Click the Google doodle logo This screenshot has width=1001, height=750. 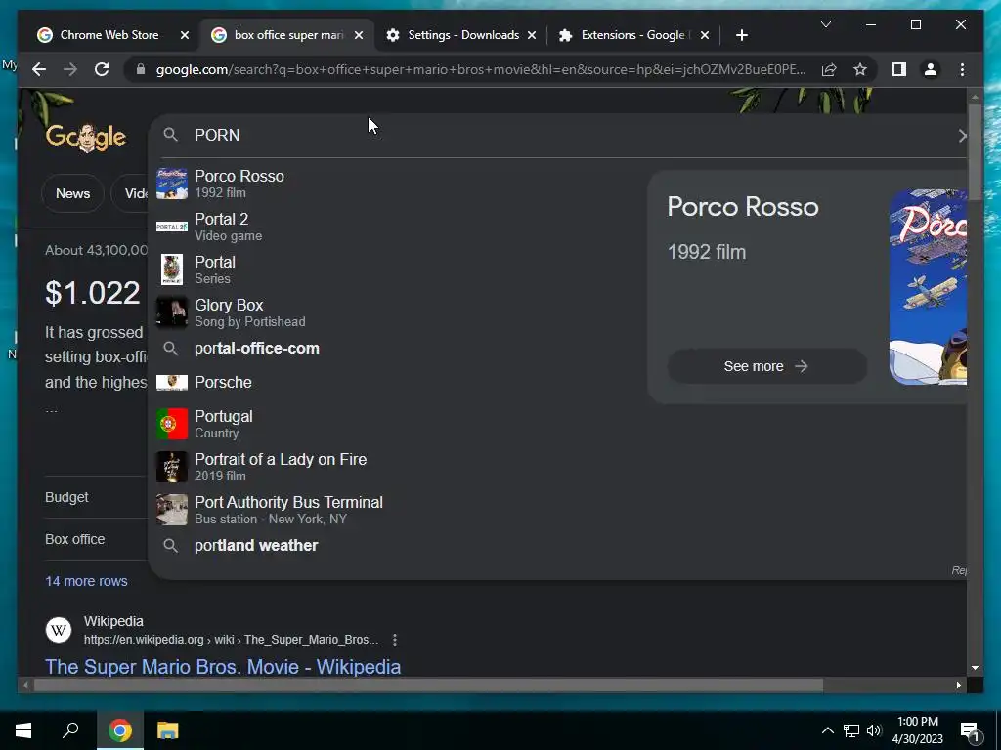tap(86, 137)
